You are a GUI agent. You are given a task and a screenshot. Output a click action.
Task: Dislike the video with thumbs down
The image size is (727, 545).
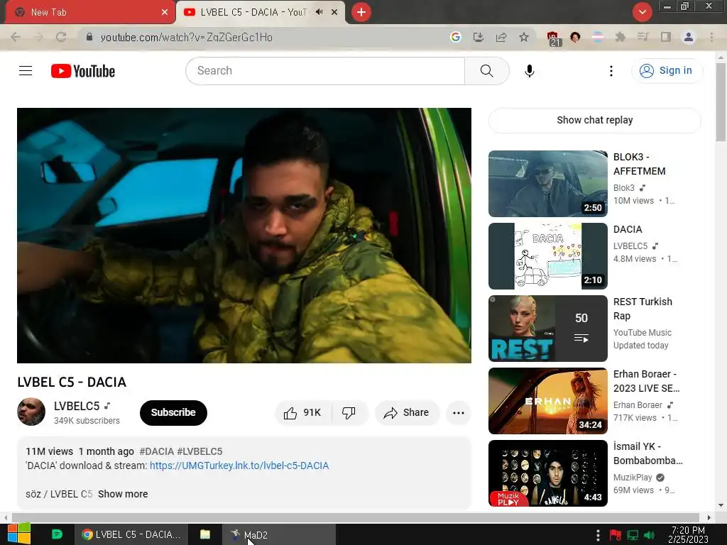click(349, 412)
